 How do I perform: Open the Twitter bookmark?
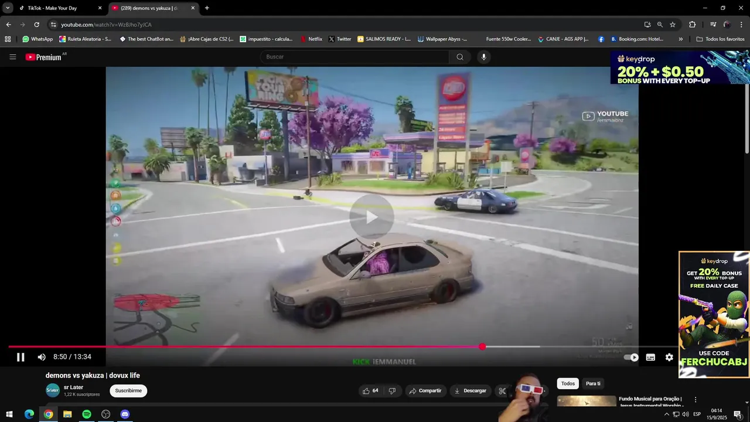click(x=340, y=39)
